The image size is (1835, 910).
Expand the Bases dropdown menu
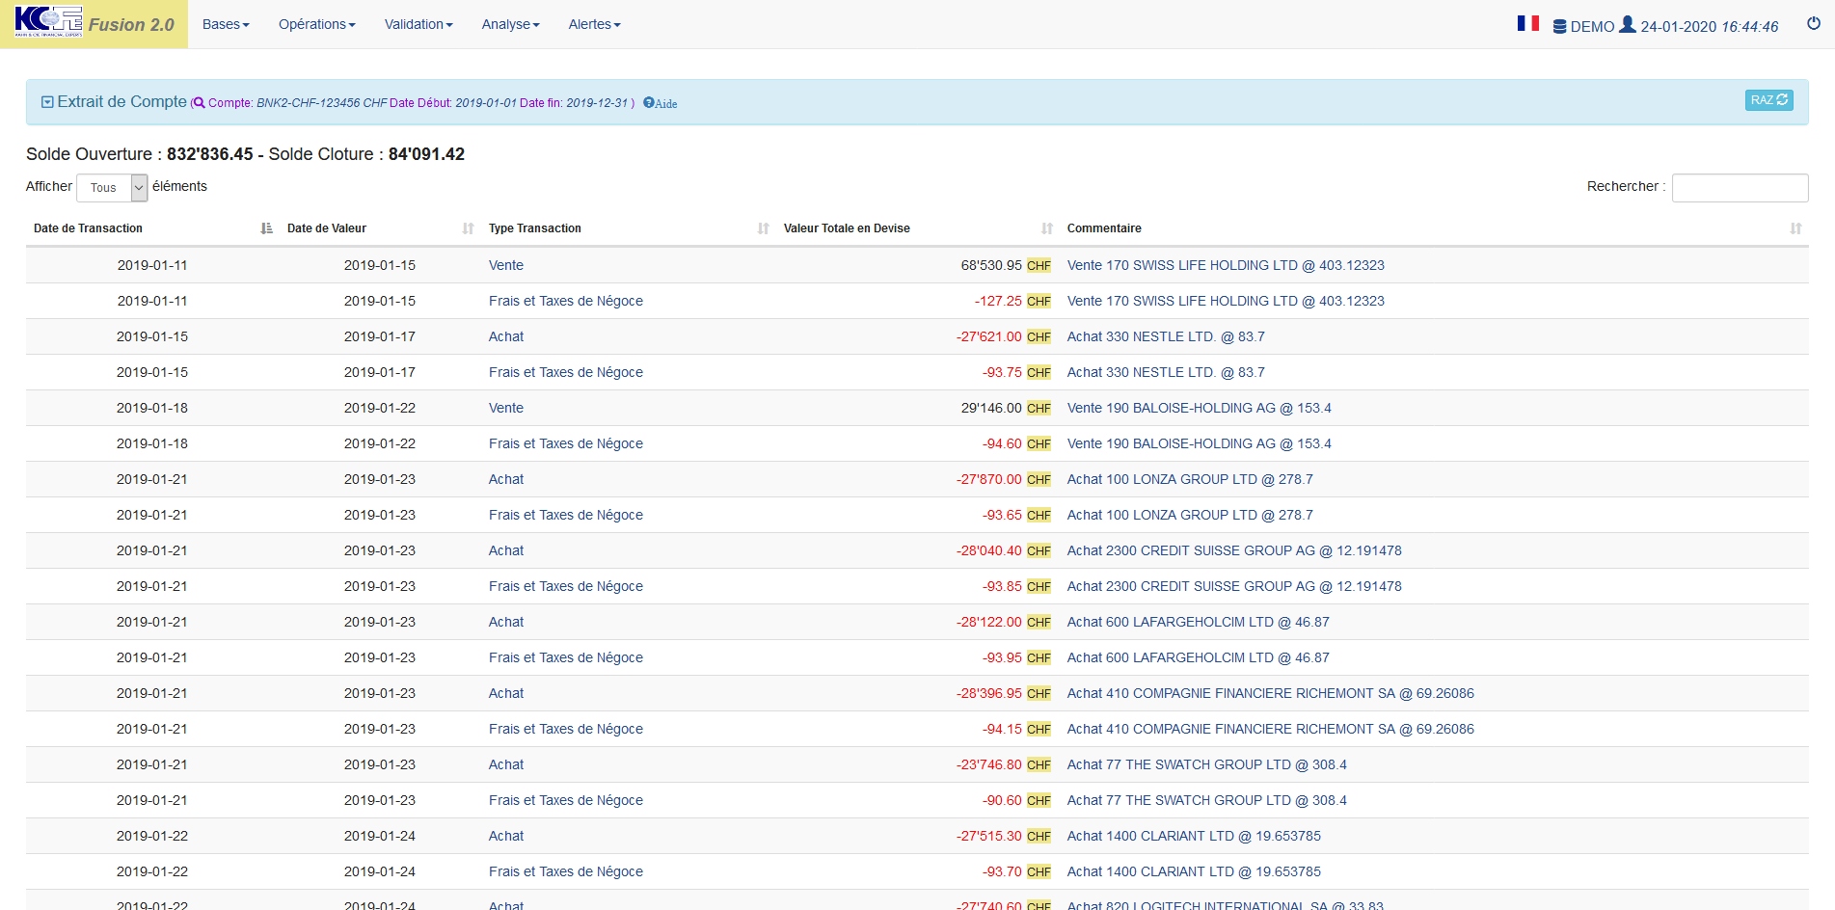click(x=226, y=24)
